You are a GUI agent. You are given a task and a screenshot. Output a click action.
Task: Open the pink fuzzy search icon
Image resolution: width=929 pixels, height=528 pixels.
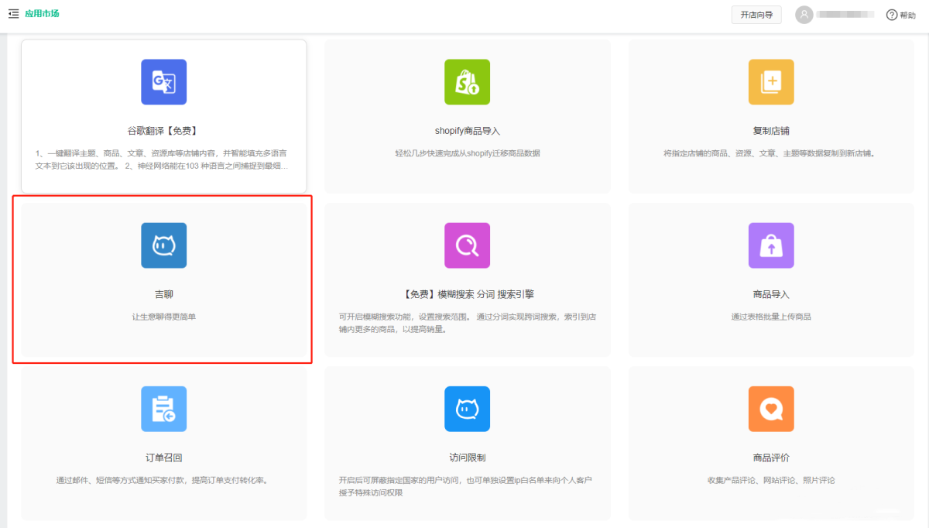click(x=467, y=245)
